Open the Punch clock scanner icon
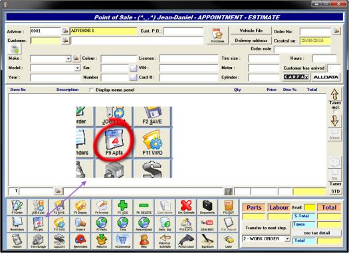 coord(186,241)
